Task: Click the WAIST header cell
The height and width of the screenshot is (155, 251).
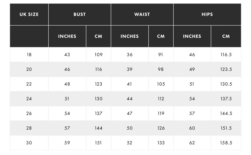Action: tap(142, 14)
